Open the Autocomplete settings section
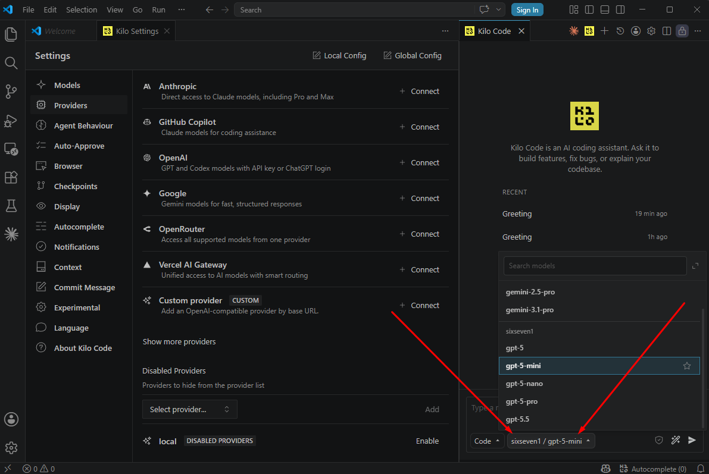Image resolution: width=709 pixels, height=474 pixels. coord(79,227)
